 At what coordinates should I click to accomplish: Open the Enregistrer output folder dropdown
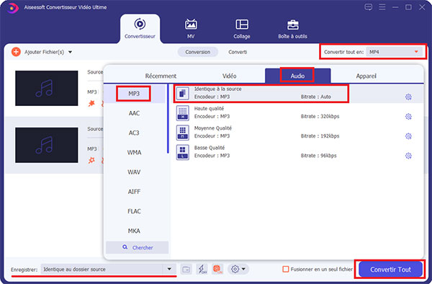point(169,269)
